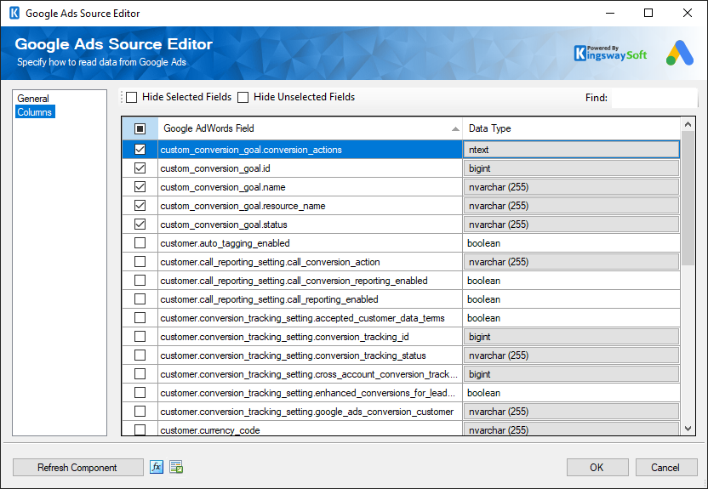The width and height of the screenshot is (708, 489).
Task: Open data type for google_ads_conversion_customer
Action: tap(571, 412)
